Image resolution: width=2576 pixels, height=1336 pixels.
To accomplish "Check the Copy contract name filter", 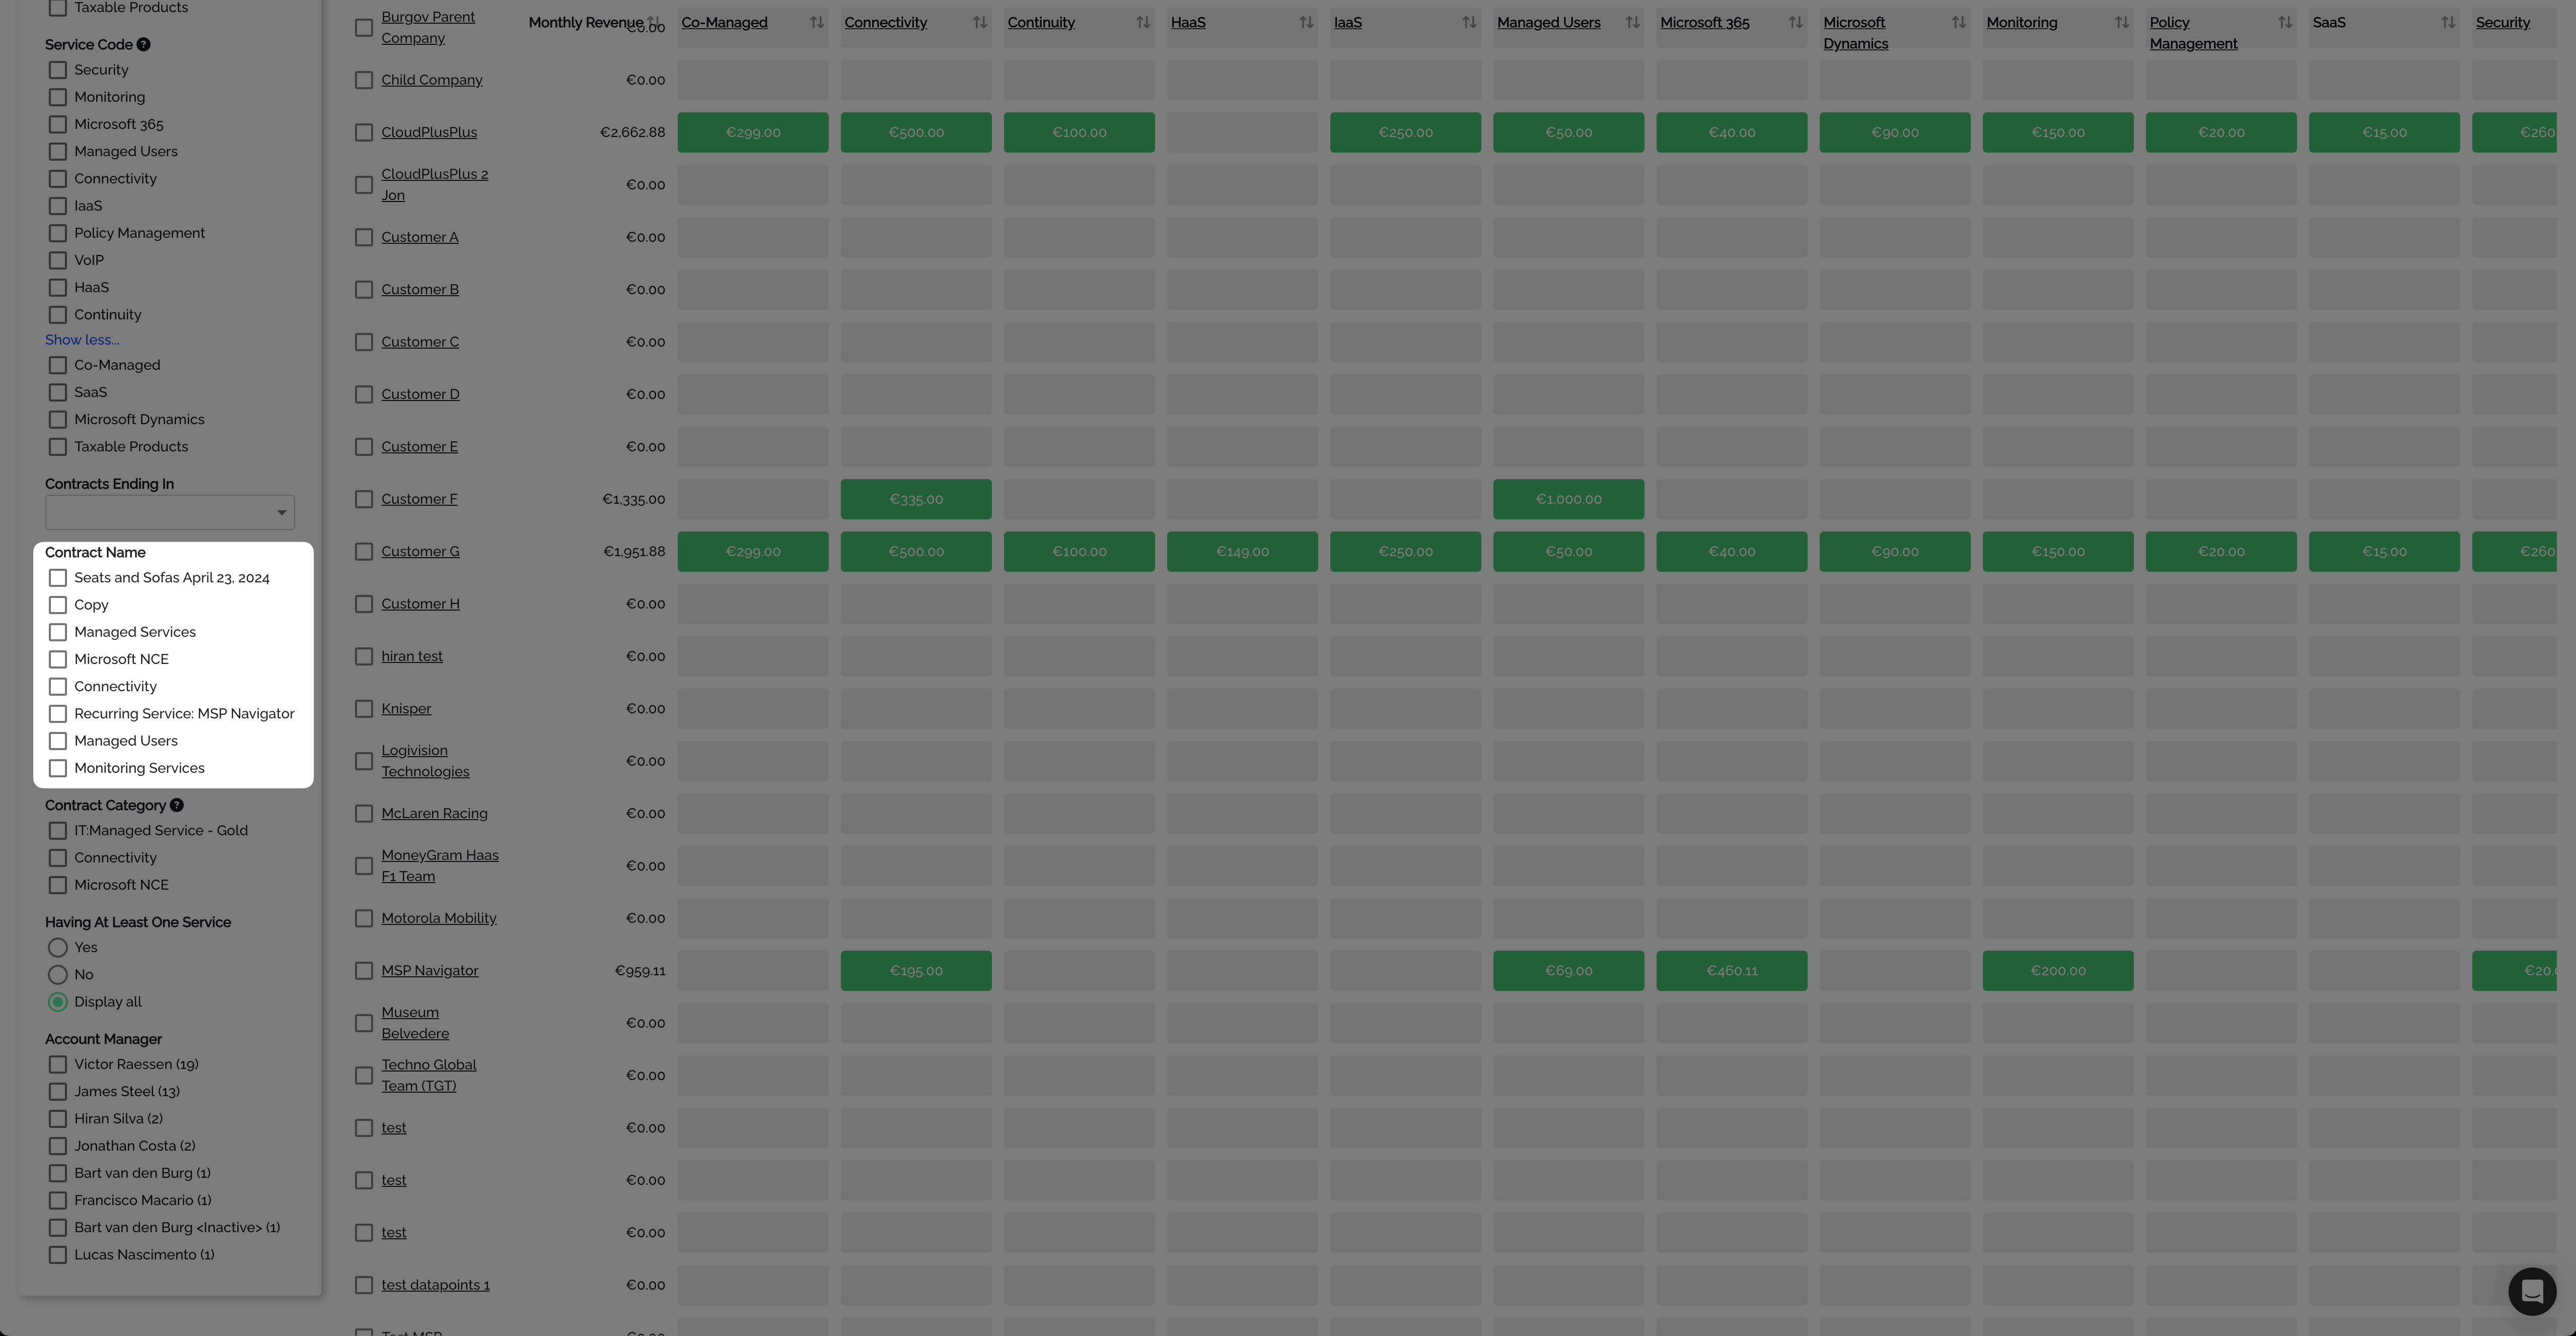I will click(58, 605).
